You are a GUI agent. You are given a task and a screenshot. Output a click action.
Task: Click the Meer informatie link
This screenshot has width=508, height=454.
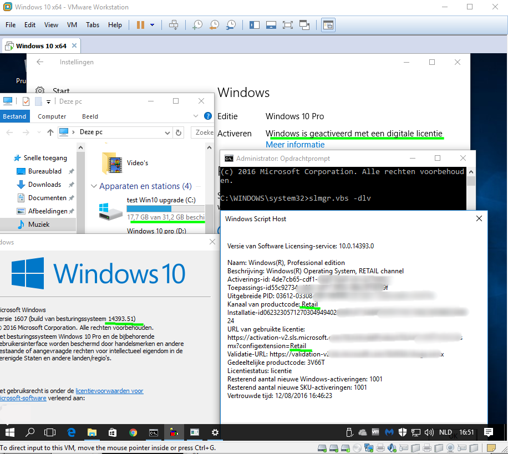pyautogui.click(x=295, y=145)
